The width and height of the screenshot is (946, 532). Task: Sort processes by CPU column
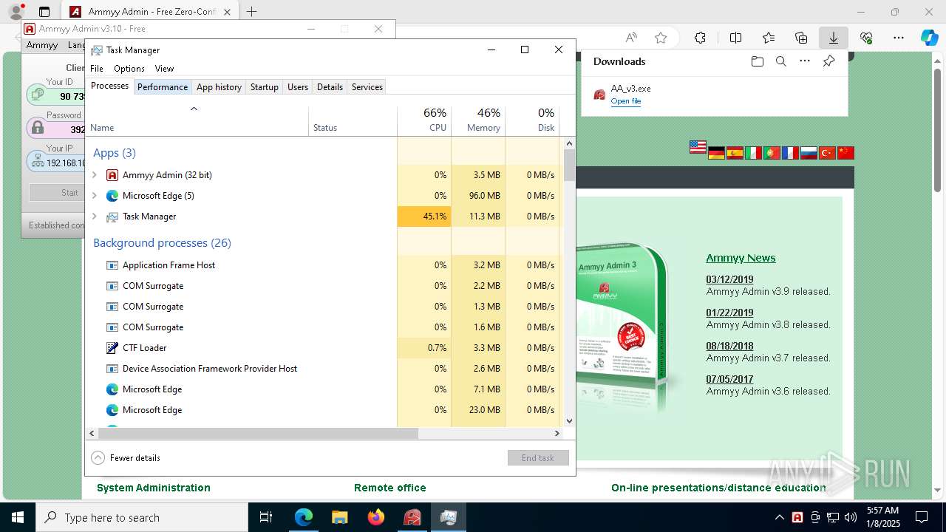424,120
